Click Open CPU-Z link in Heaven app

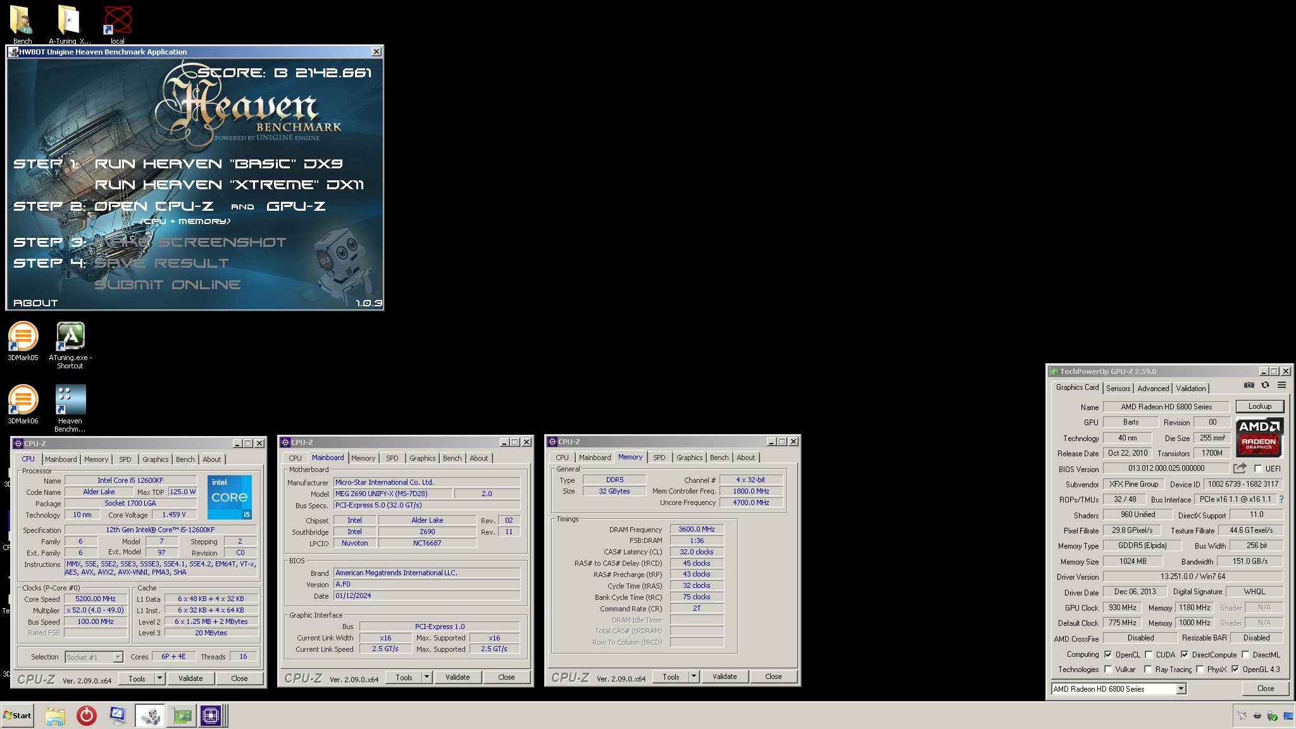(154, 206)
